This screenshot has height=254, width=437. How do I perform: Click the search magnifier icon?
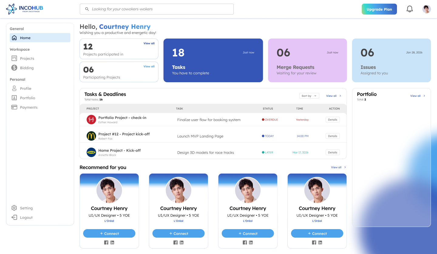87,9
